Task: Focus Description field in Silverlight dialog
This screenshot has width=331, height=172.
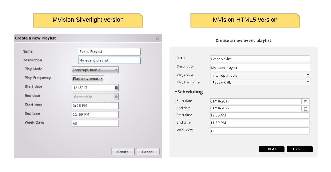Action: 109,60
